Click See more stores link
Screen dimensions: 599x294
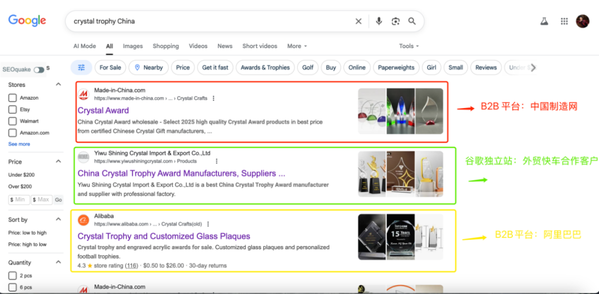[19, 144]
